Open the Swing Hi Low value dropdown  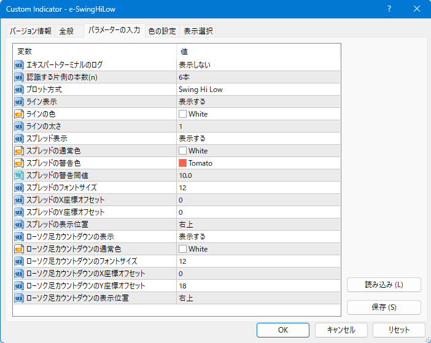[258, 90]
